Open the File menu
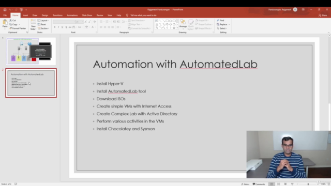 tap(5, 16)
